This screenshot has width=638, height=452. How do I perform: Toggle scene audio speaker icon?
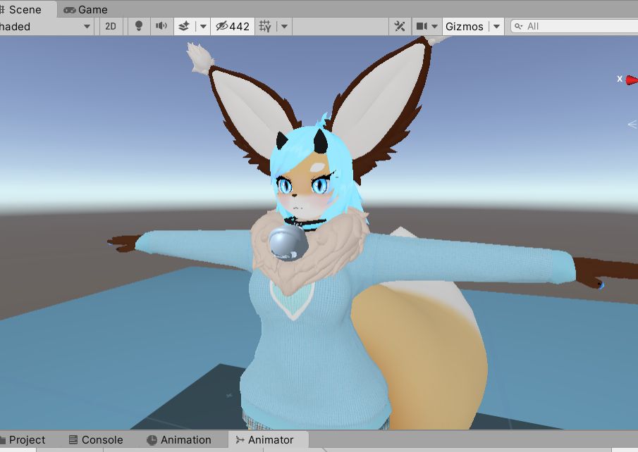coord(161,27)
